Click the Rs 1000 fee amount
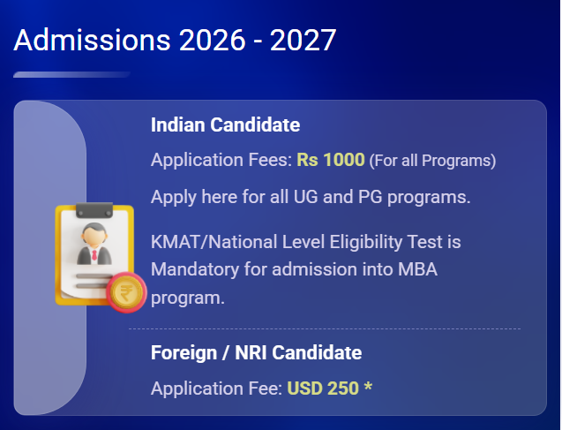The width and height of the screenshot is (562, 430). (331, 160)
